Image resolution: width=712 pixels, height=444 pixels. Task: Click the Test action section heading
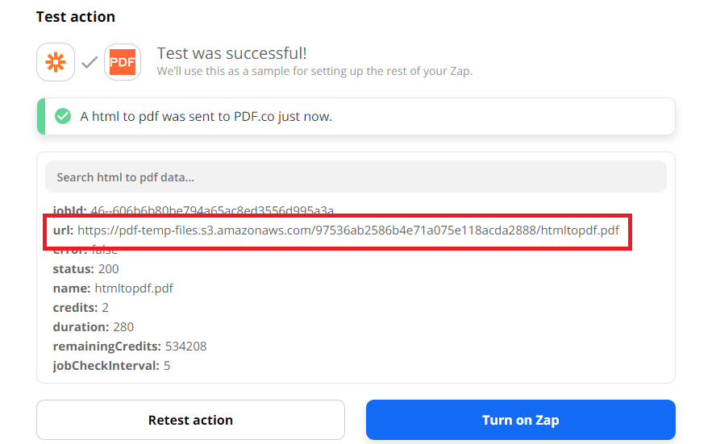point(76,17)
